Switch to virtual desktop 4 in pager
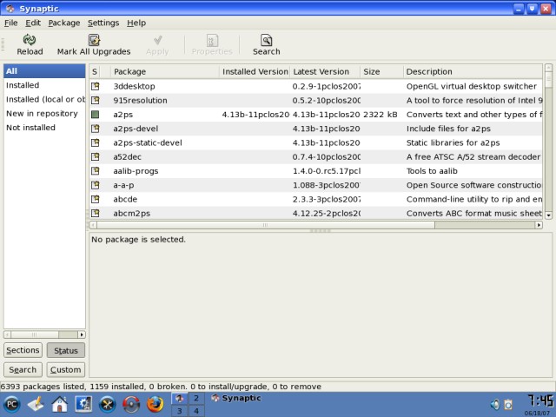This screenshot has width=556, height=417. coord(195,411)
